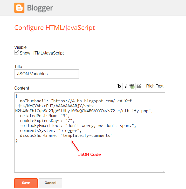Click the Blogger wordmark text
This screenshot has height=189, width=186.
pyautogui.click(x=40, y=8)
